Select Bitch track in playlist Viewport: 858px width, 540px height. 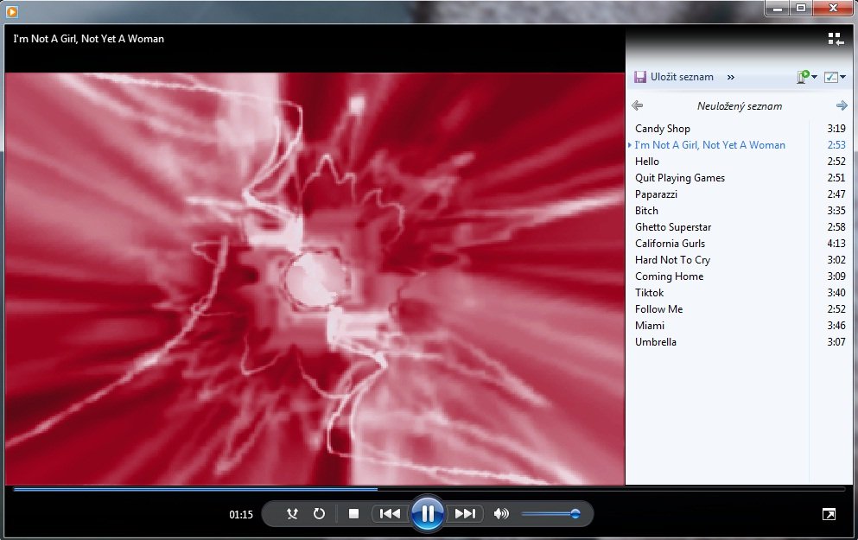(x=738, y=211)
